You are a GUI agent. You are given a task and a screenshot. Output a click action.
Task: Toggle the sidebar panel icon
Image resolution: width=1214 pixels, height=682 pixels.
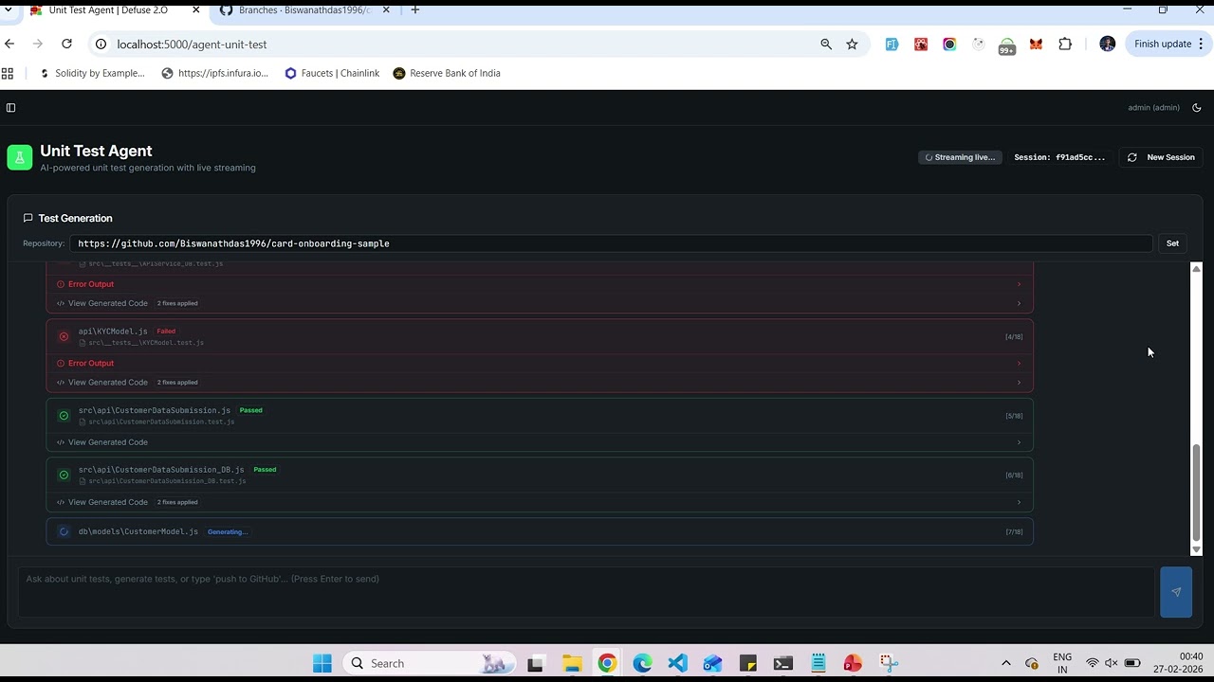pyautogui.click(x=10, y=108)
